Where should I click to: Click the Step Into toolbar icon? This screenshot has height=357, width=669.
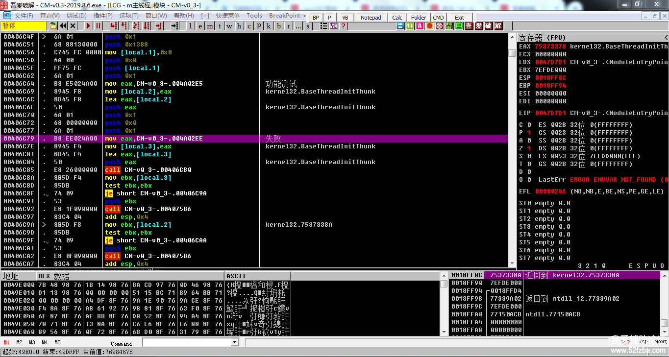tap(114, 26)
